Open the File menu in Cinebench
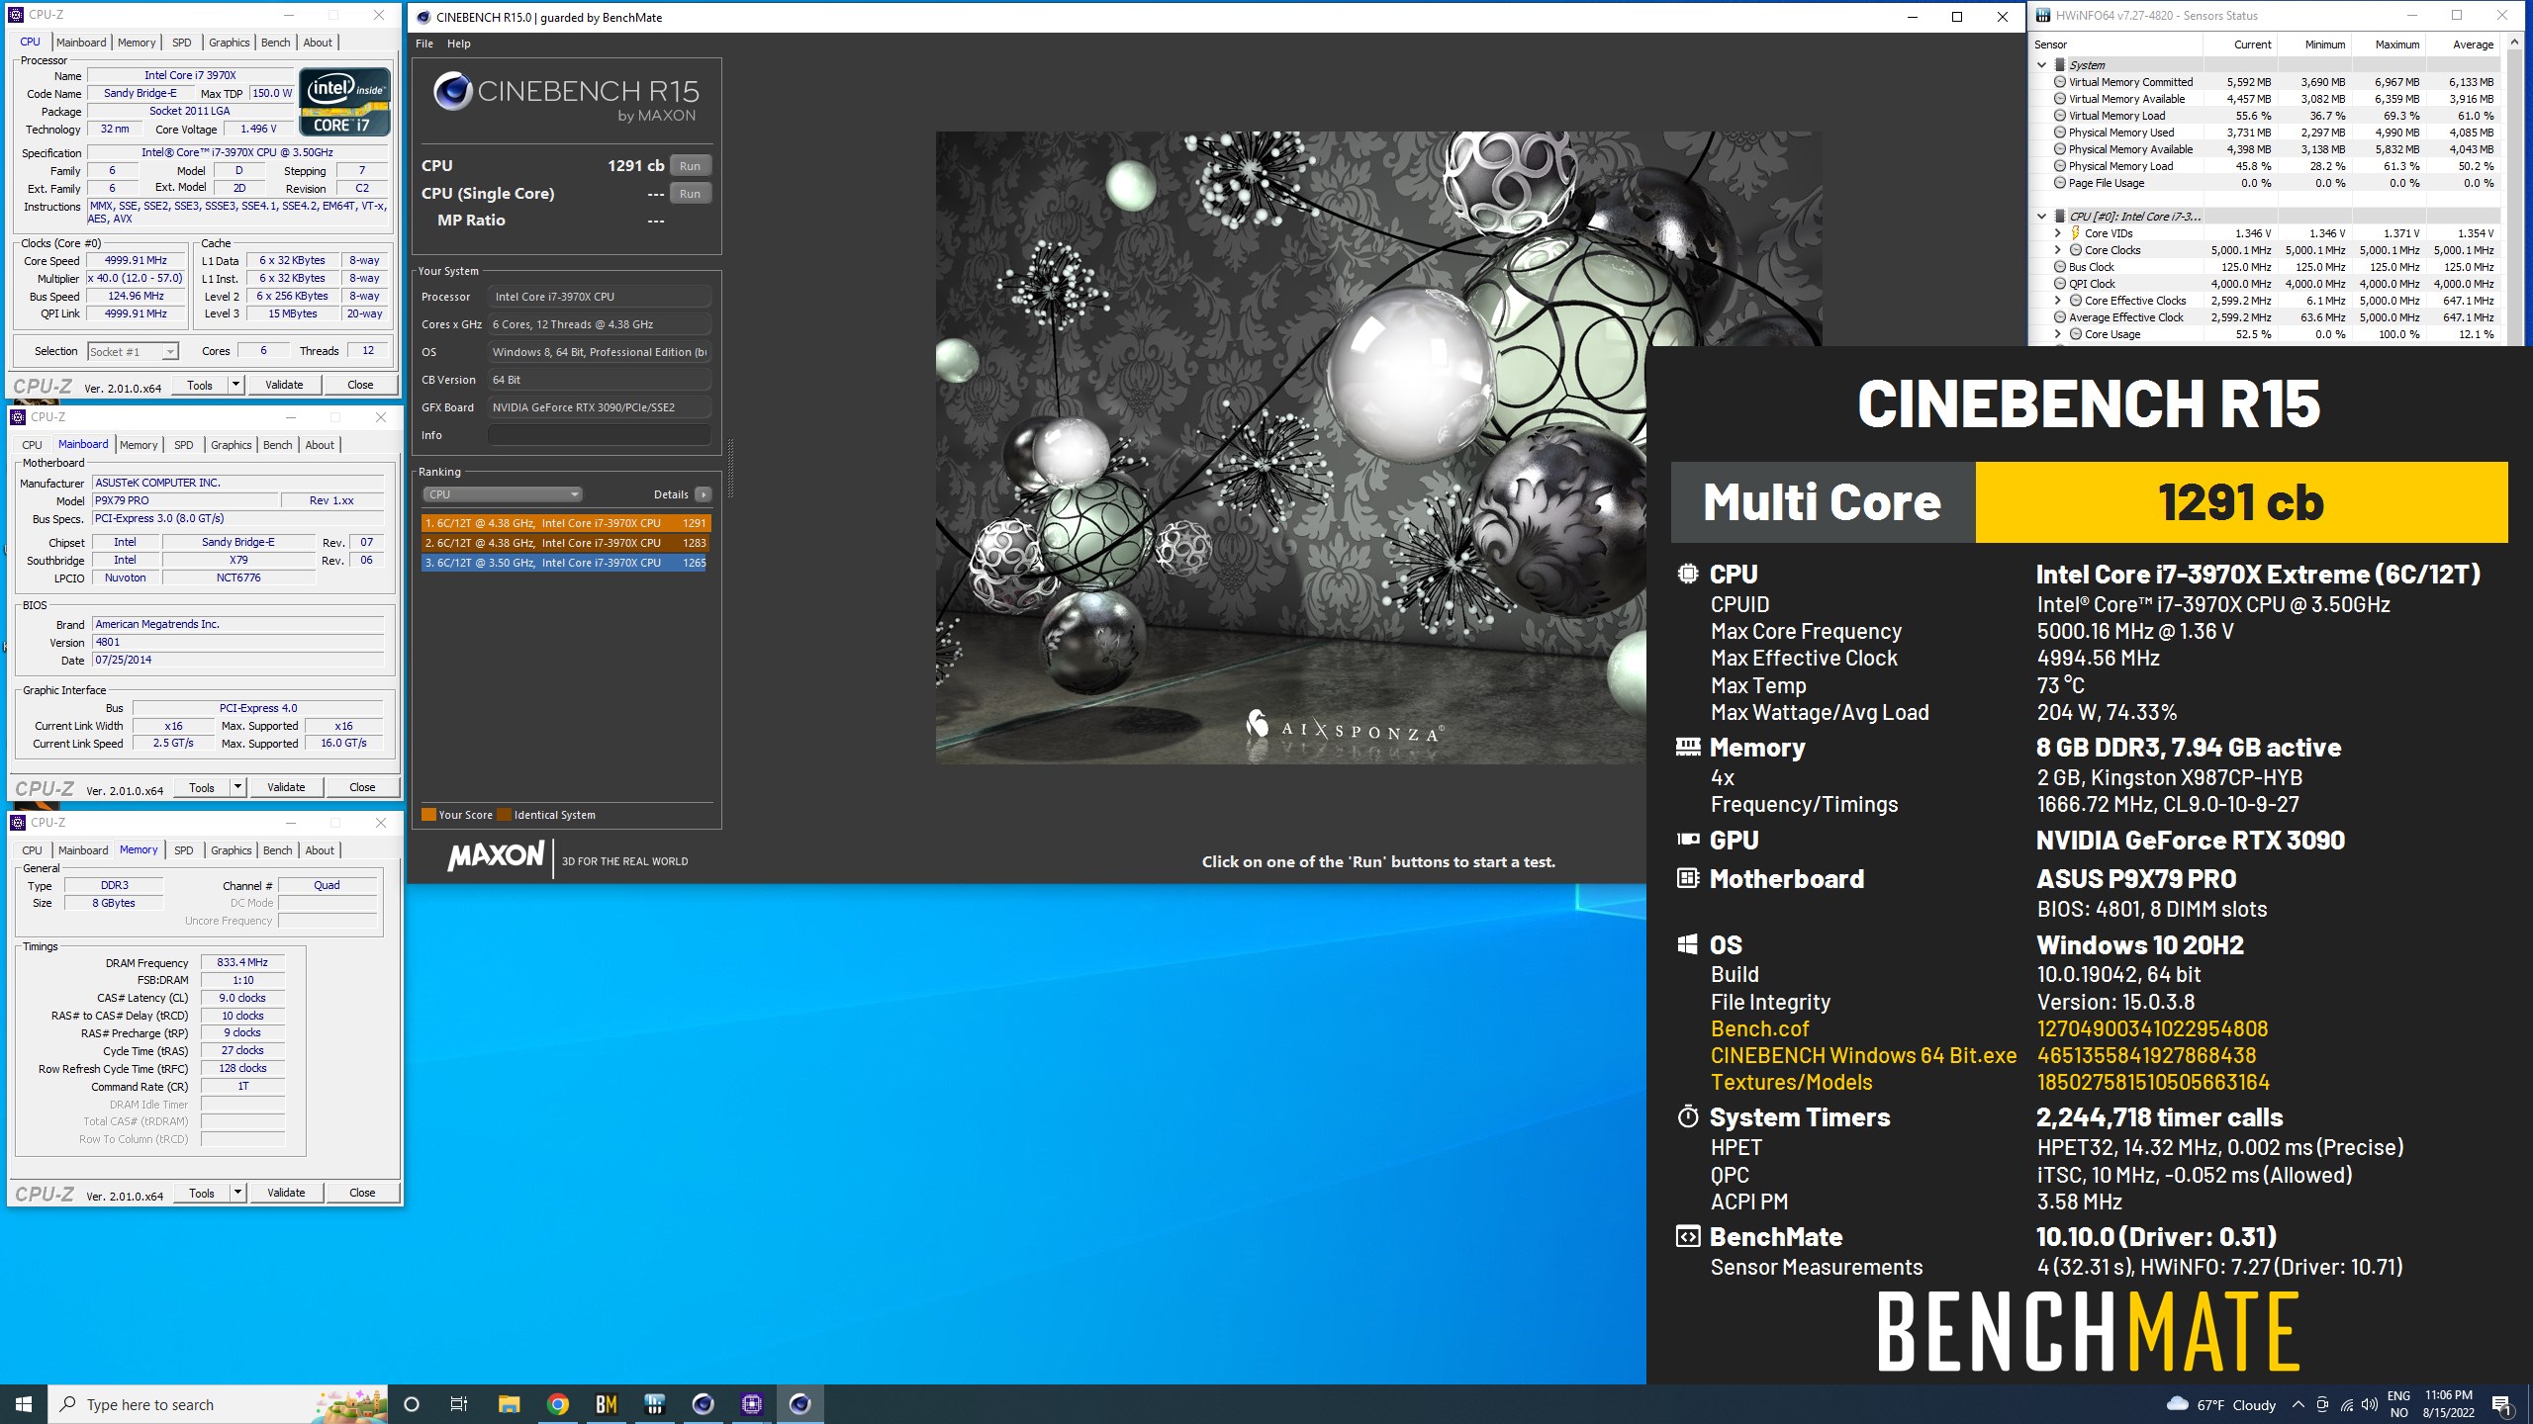Image resolution: width=2533 pixels, height=1424 pixels. [x=424, y=44]
